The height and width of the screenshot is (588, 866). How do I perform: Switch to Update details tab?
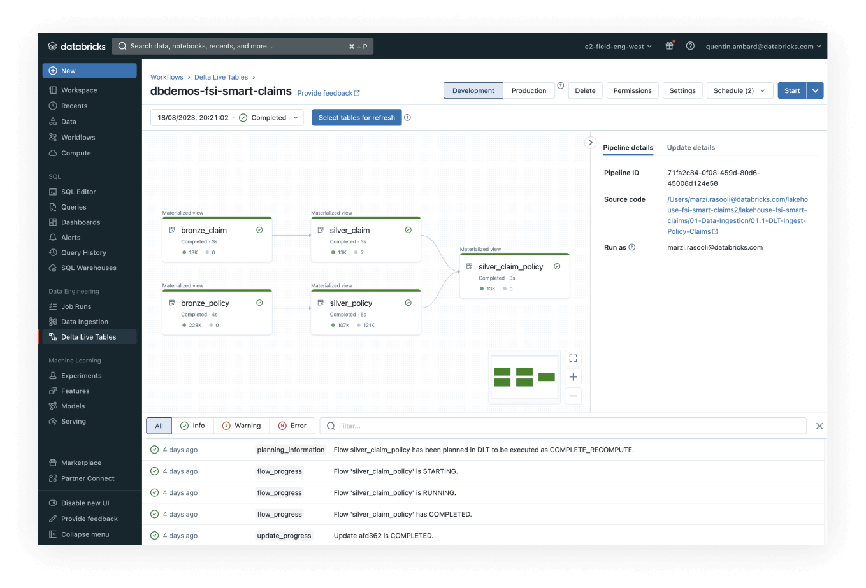point(691,148)
